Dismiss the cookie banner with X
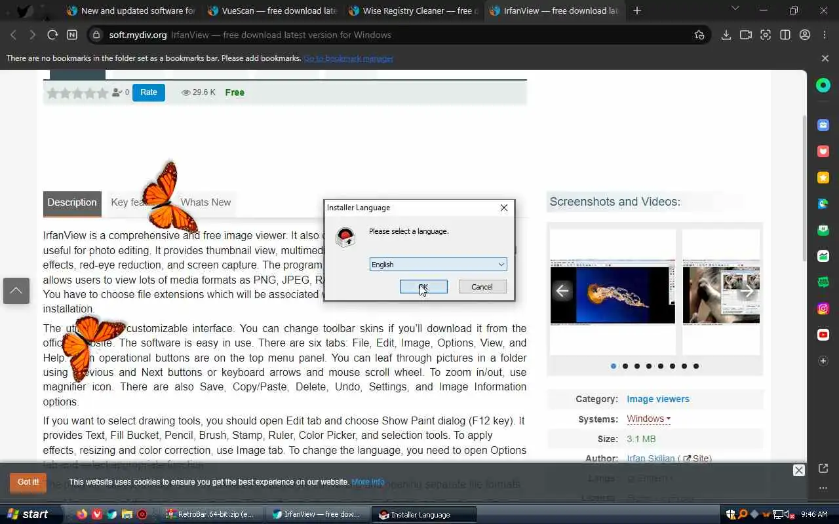 [x=798, y=470]
